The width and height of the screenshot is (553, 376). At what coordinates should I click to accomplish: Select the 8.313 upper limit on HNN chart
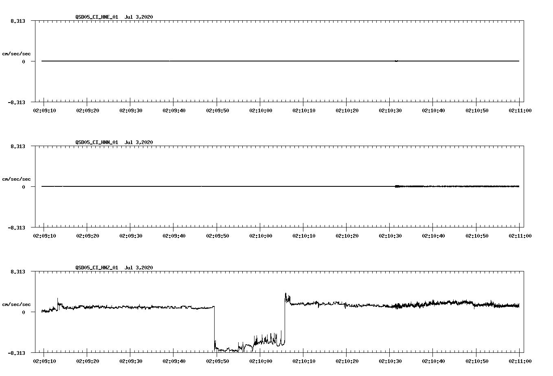[x=18, y=146]
